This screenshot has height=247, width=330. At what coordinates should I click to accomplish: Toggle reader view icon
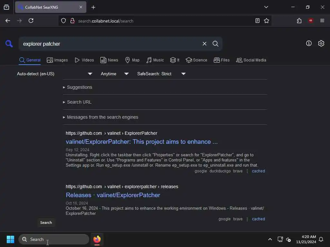pos(257,21)
